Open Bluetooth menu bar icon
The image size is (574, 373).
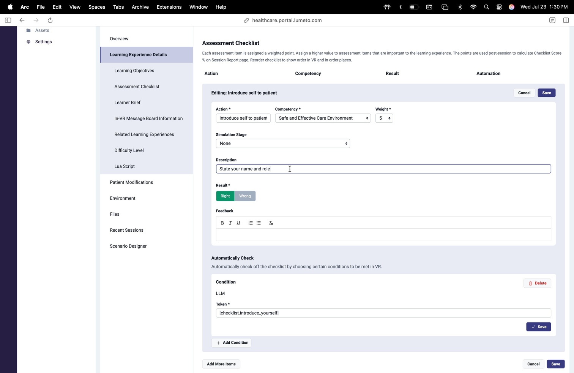(x=460, y=7)
